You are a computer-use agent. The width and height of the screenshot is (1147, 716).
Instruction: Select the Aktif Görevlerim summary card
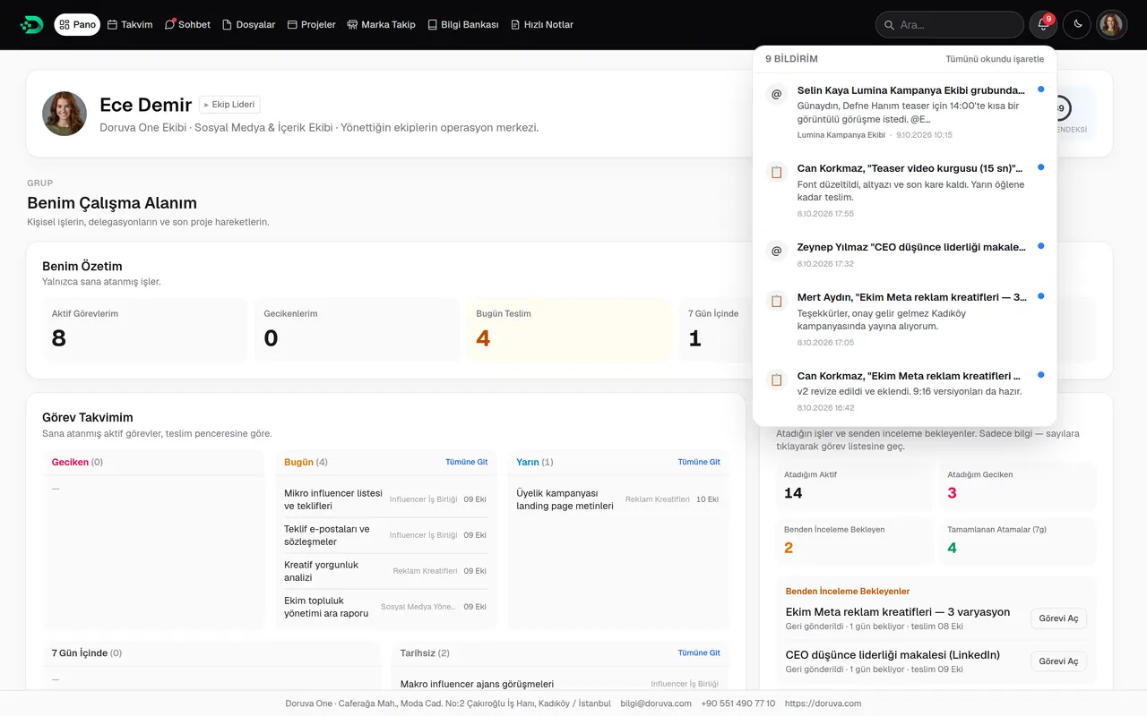pos(145,330)
